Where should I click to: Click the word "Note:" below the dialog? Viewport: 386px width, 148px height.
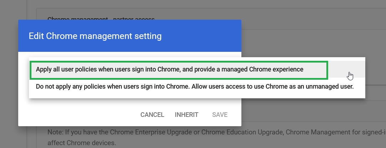(x=55, y=132)
